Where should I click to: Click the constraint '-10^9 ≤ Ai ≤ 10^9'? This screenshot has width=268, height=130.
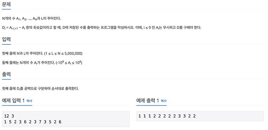(x=69, y=63)
